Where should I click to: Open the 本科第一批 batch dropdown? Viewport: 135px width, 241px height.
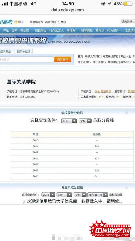pos(98,195)
